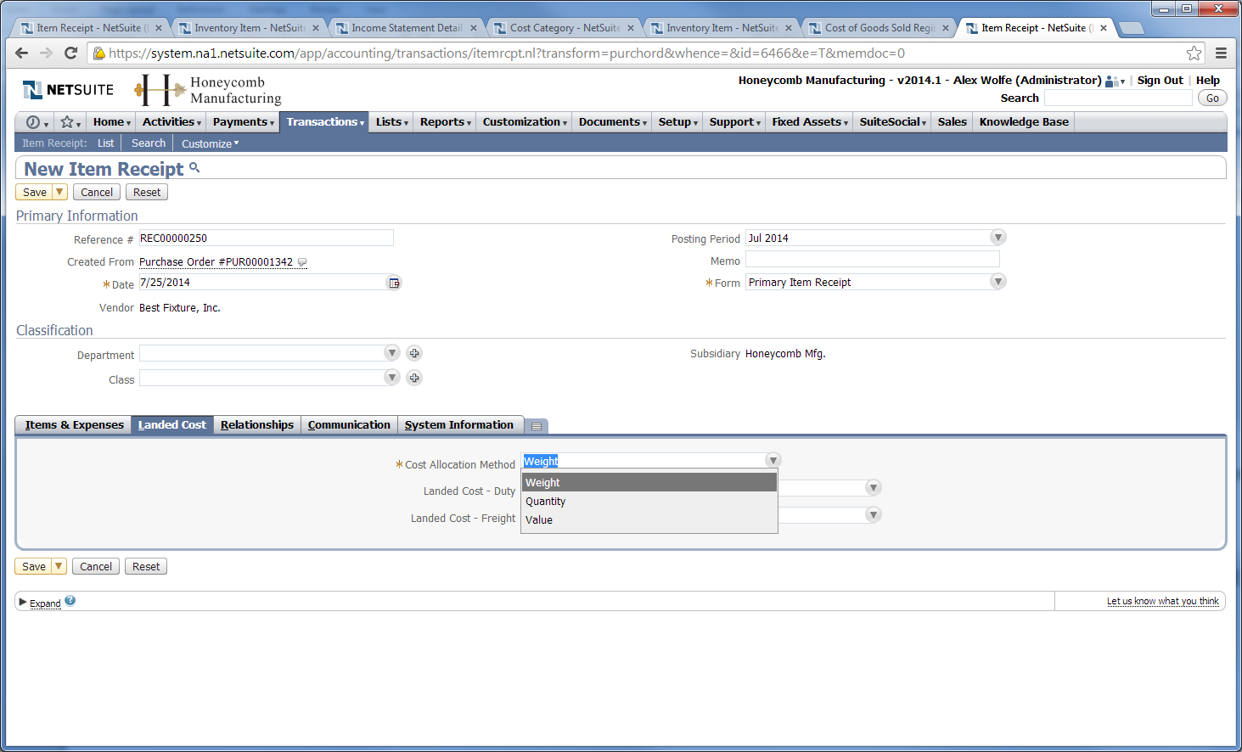Click the search magnifier beside New Item Receipt
The image size is (1242, 752).
click(x=194, y=168)
